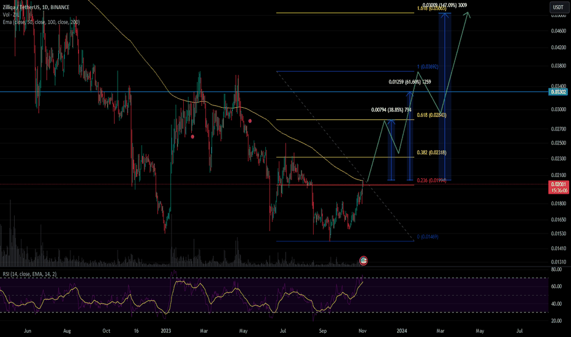
Task: Click the 0.01650 price axis value
Action: tap(558, 220)
